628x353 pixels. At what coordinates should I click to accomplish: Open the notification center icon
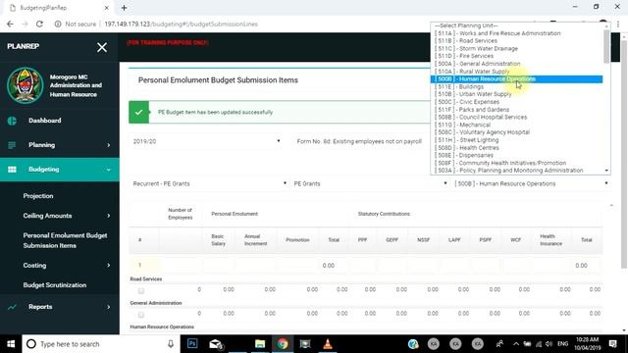tap(612, 344)
